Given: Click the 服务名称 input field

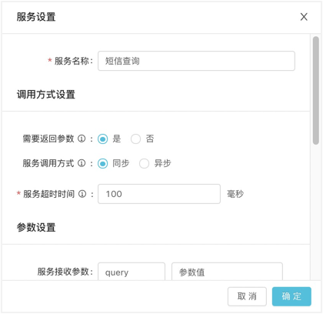Looking at the screenshot, I should pos(196,61).
